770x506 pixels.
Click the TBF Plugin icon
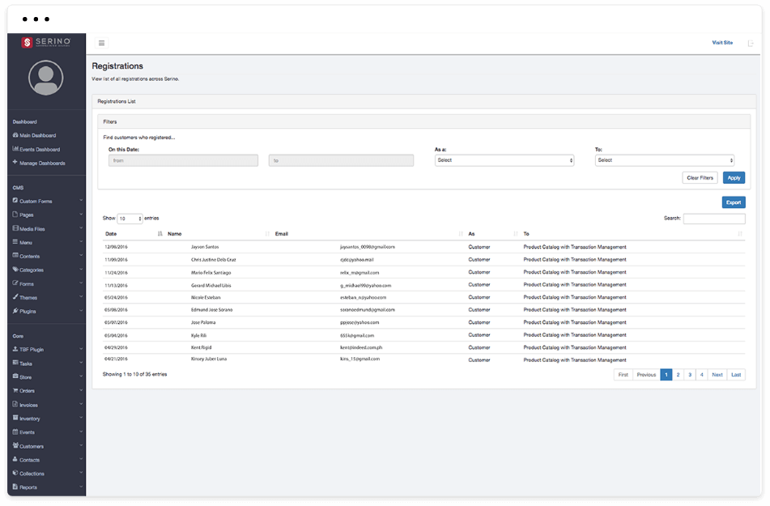(15, 349)
